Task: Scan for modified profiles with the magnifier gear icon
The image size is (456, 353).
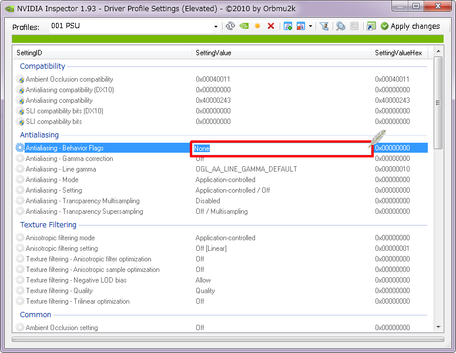Action: click(x=341, y=26)
